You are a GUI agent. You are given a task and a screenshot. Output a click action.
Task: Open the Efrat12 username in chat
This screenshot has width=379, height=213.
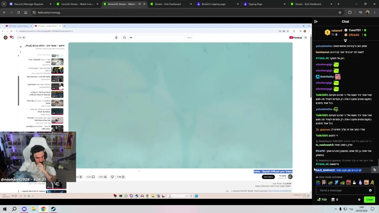coord(320,151)
